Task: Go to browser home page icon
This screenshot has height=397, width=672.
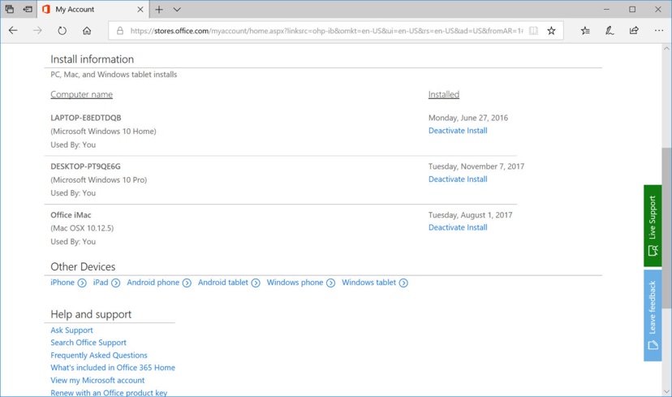Action: pyautogui.click(x=87, y=31)
